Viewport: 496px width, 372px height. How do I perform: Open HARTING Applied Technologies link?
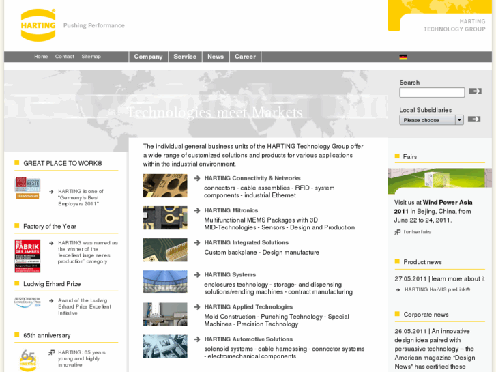coord(248,307)
